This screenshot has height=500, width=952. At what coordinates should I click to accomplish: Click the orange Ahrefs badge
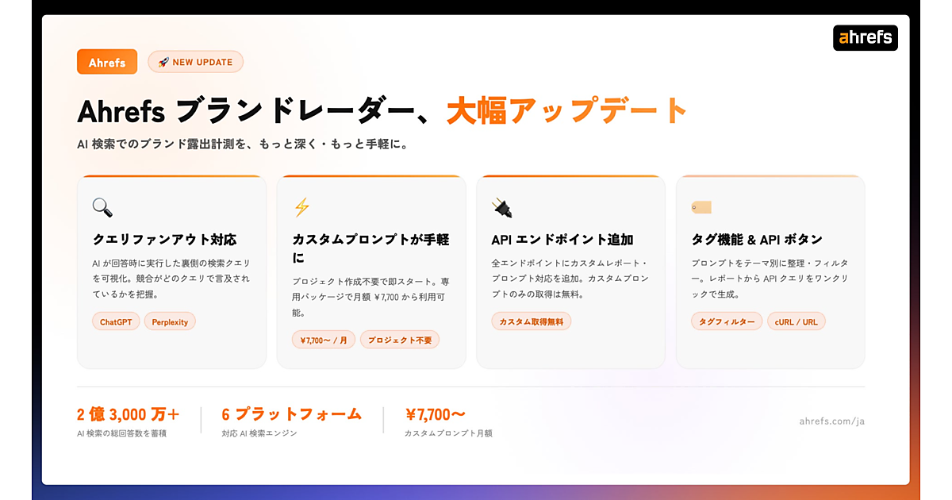click(x=107, y=62)
